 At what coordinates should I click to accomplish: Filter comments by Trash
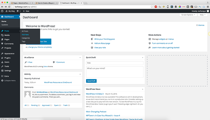[x=65, y=105]
